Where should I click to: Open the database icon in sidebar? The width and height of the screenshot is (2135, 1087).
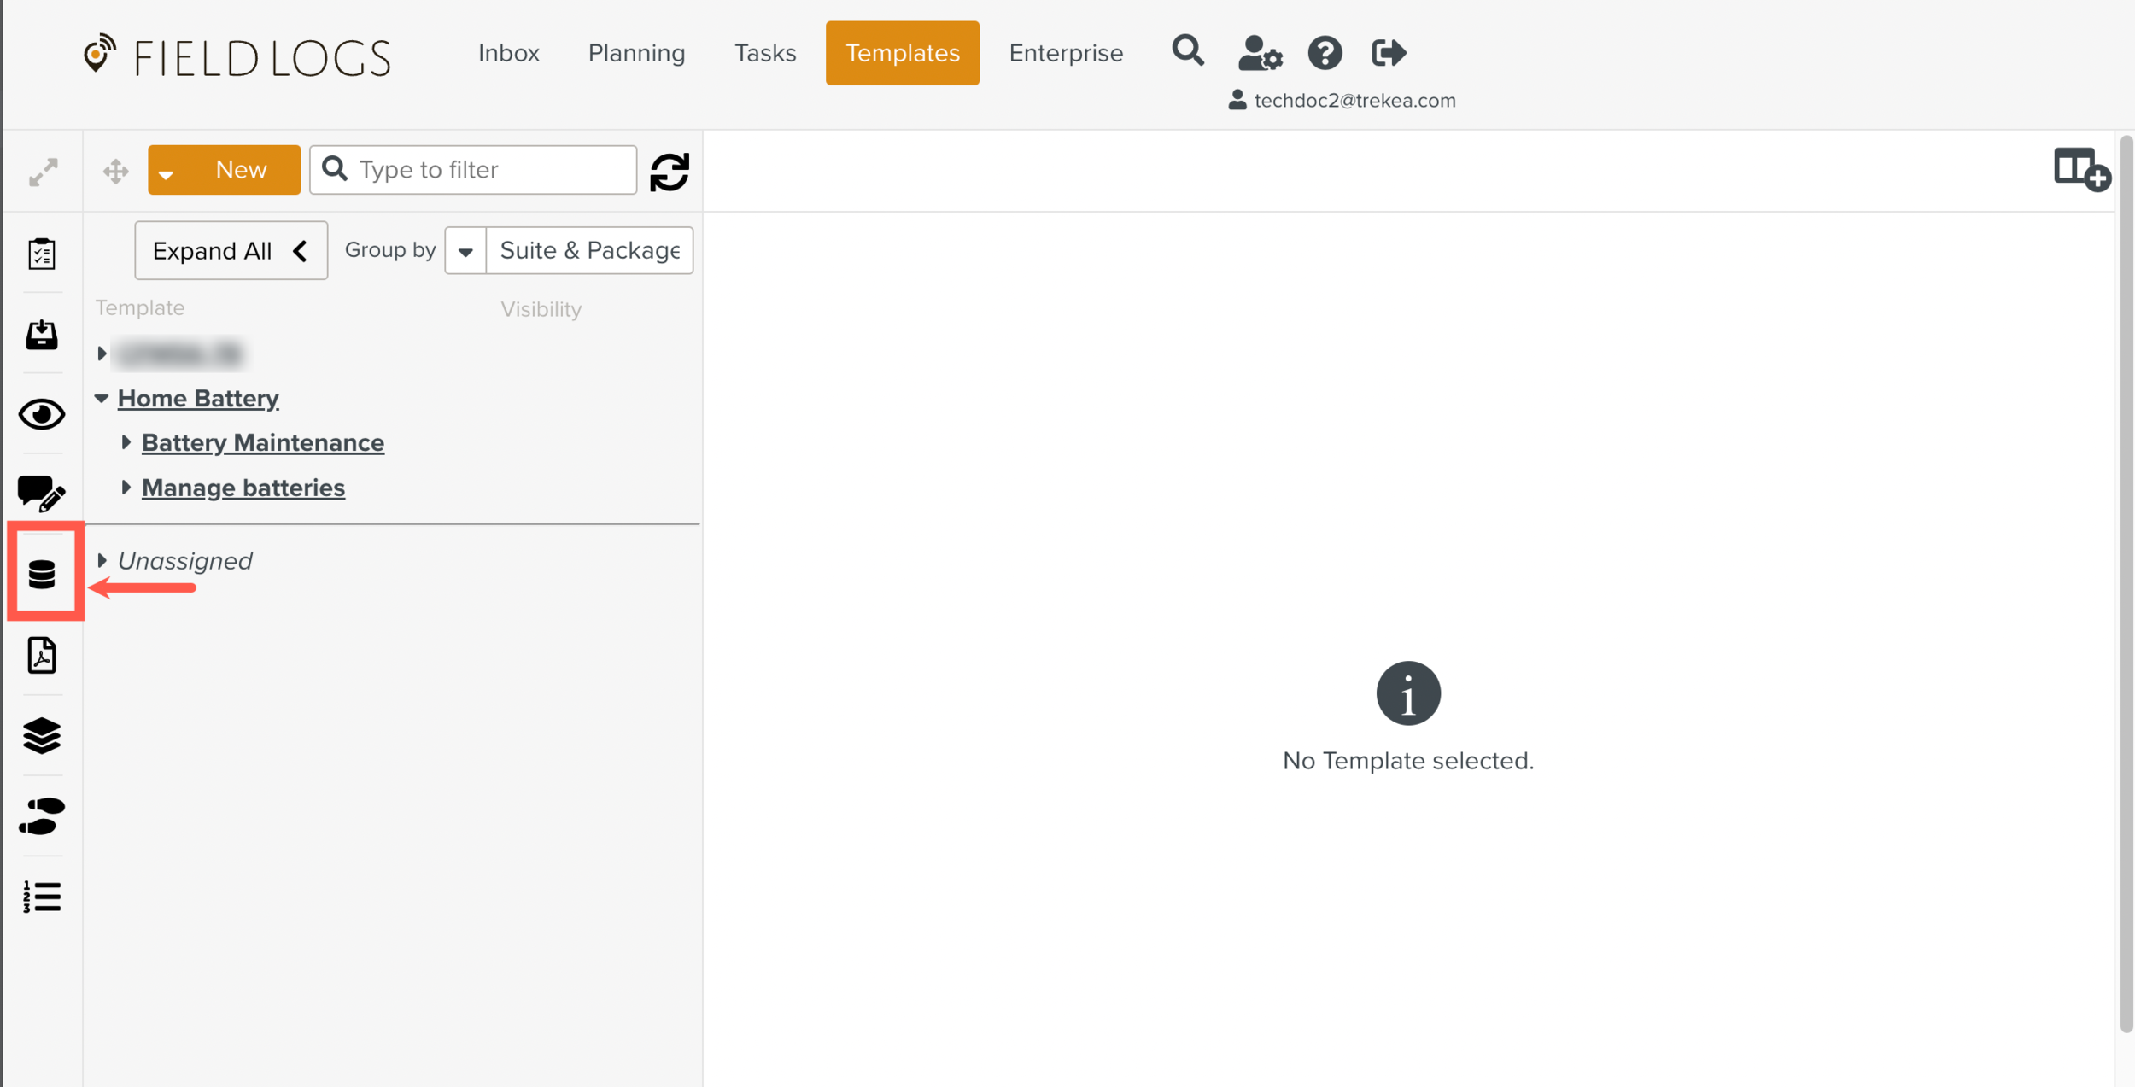(x=42, y=574)
